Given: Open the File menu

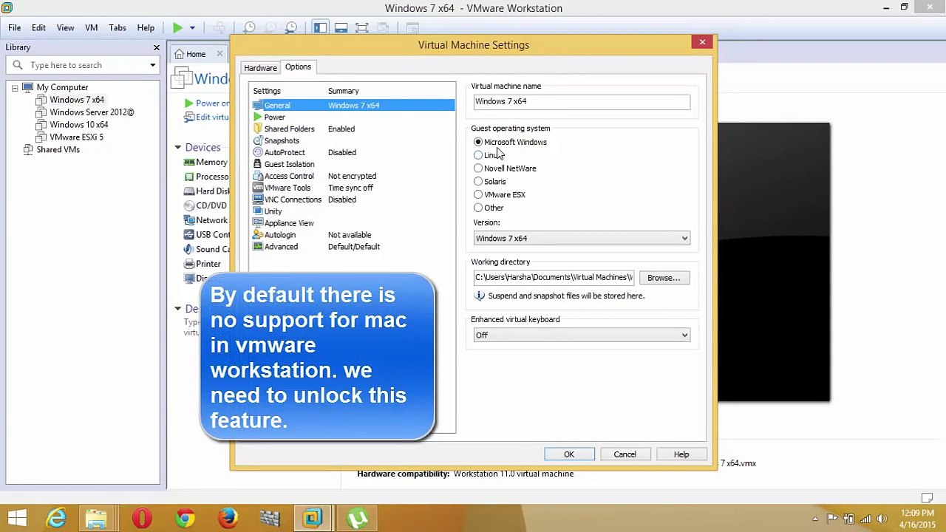Looking at the screenshot, I should click(14, 28).
